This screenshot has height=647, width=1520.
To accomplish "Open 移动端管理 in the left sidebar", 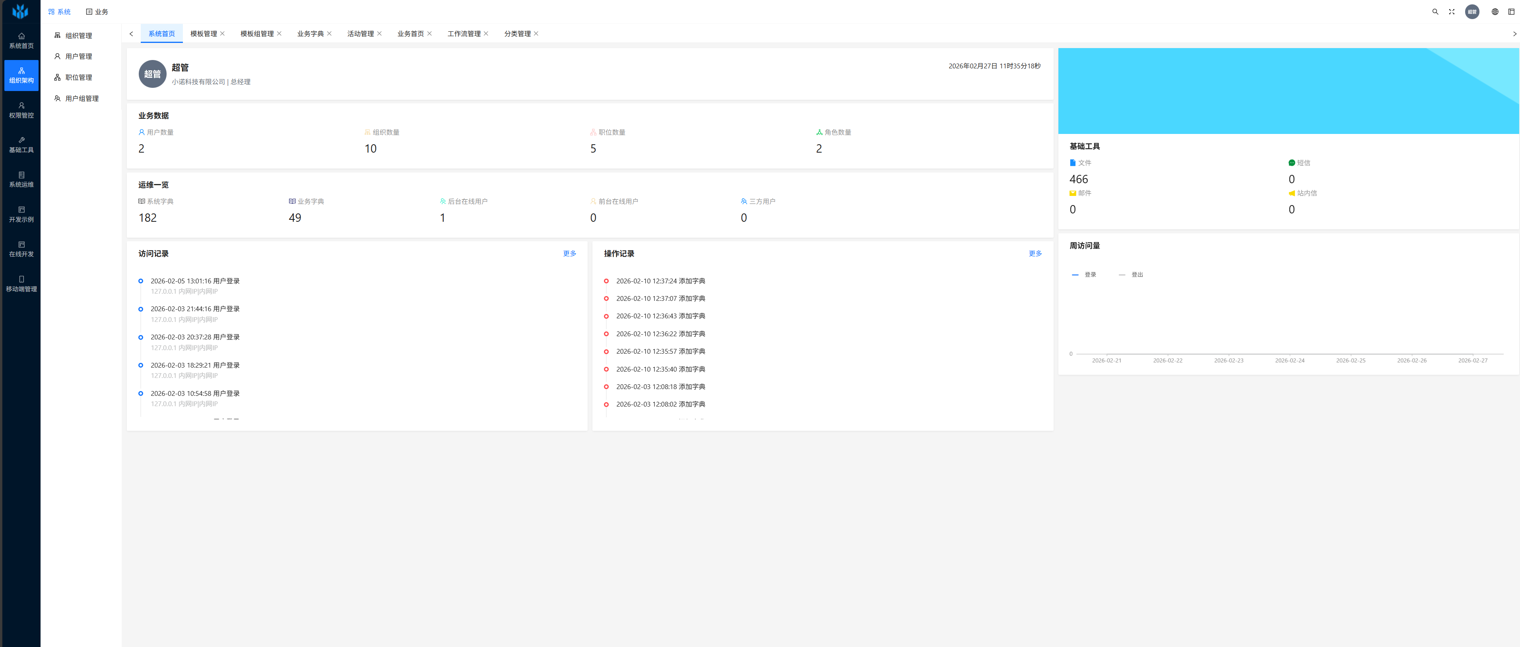I will 21,284.
